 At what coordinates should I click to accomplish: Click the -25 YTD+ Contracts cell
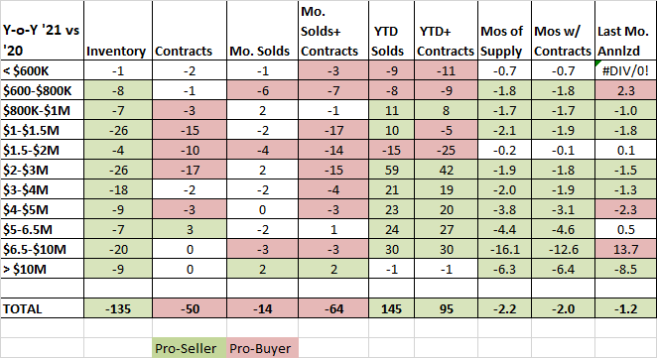click(446, 150)
